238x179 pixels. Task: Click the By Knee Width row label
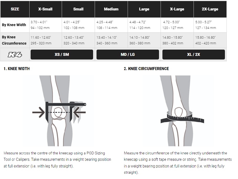click(14, 25)
